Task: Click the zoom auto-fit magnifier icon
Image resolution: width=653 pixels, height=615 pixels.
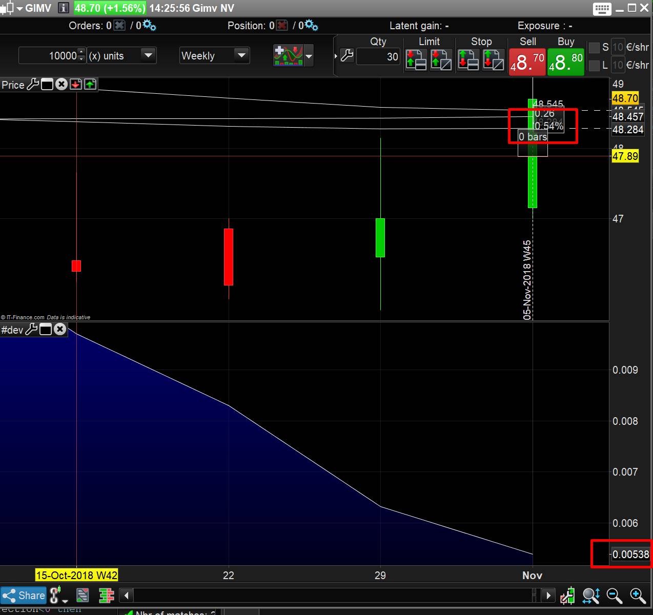Action: coord(591,596)
